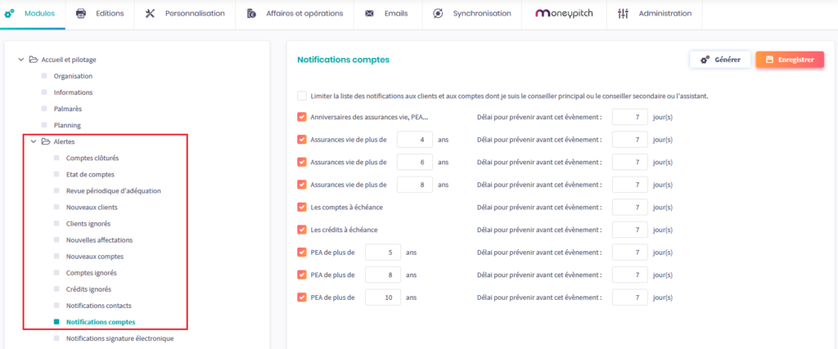The image size is (838, 349).
Task: Click the Affaires et opérations folder icon
Action: (x=250, y=14)
